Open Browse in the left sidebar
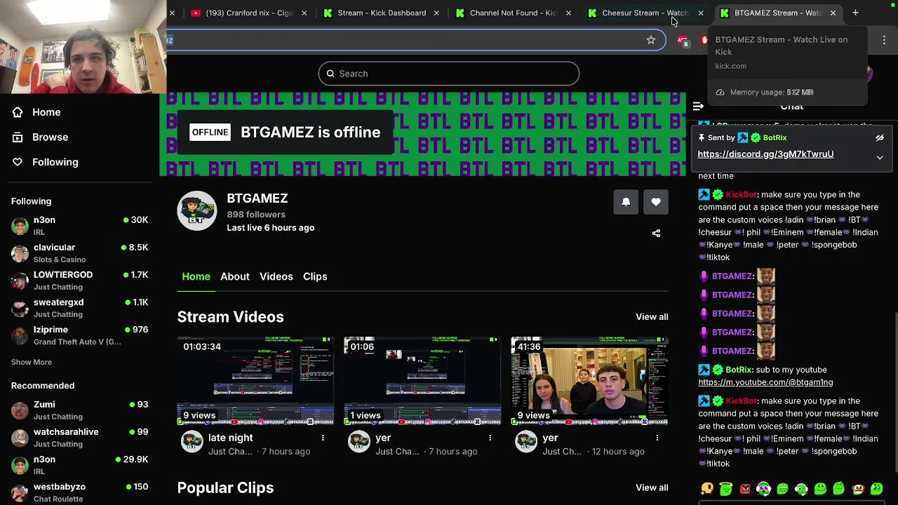Screen dimensions: 898x505 [40, 137]
